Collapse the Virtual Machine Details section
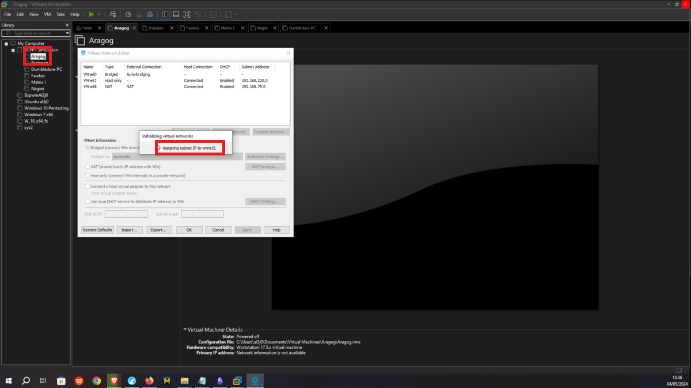The width and height of the screenshot is (691, 388). (185, 330)
